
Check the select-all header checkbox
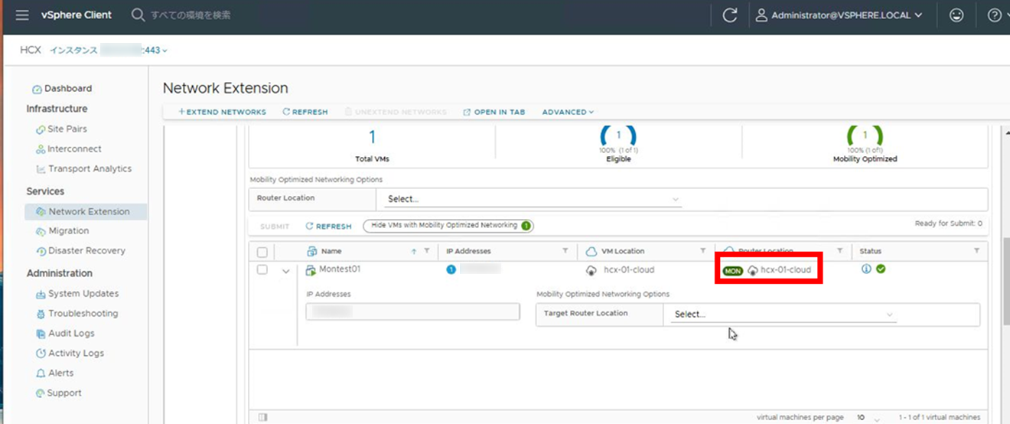[x=262, y=252]
